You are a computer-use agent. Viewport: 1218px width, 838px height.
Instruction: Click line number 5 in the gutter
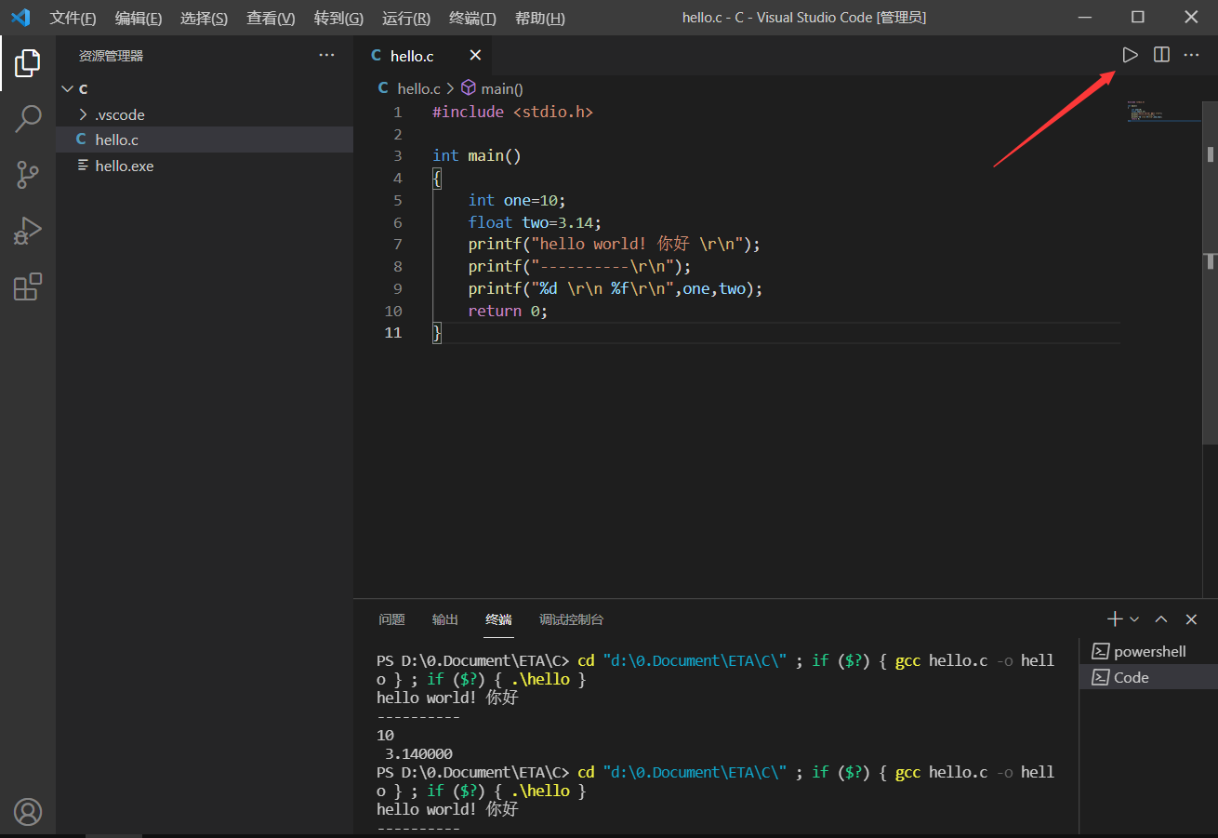coord(397,200)
